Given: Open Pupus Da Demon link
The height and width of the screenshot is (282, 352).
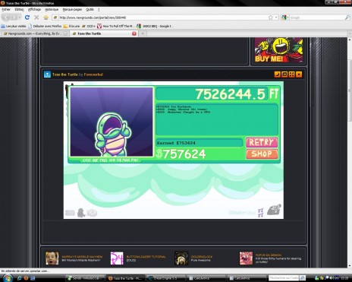Looking at the screenshot, I should pos(269,255).
